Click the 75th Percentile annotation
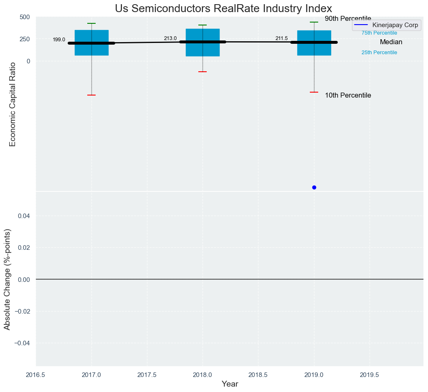Viewport: 428px width, 392px height. pos(379,33)
